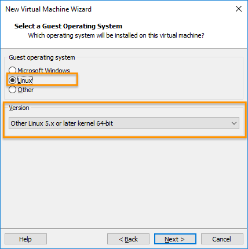The width and height of the screenshot is (248, 249).
Task: Open the Version combo box
Action: (x=124, y=123)
